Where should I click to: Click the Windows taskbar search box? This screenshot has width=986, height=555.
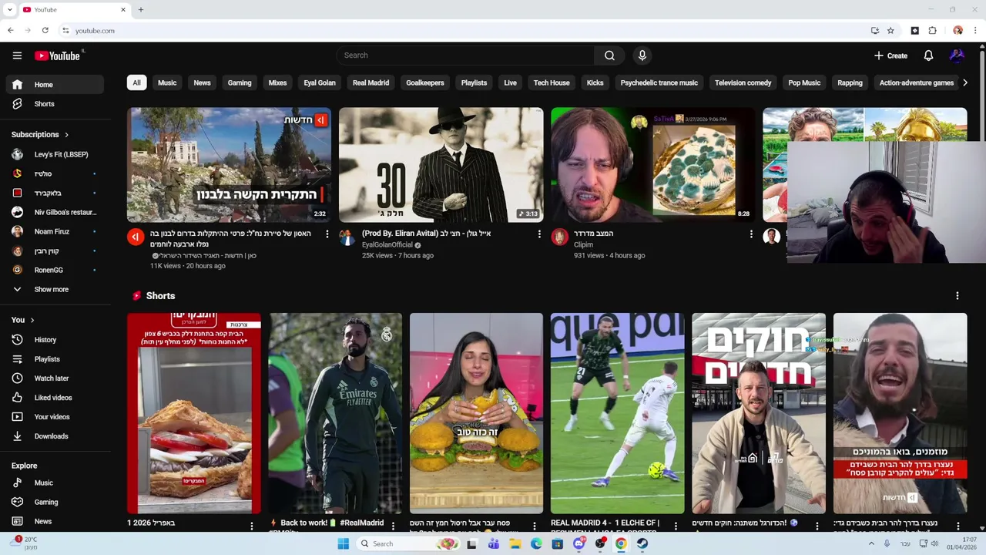click(x=409, y=543)
